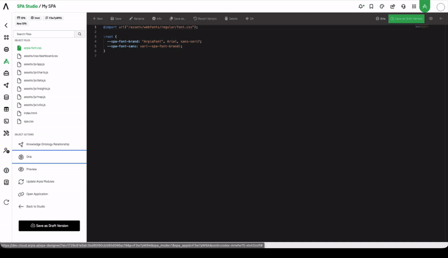The height and width of the screenshot is (258, 448).
Task: Click the green designer badge in top bar
Action: pyautogui.click(x=424, y=6)
